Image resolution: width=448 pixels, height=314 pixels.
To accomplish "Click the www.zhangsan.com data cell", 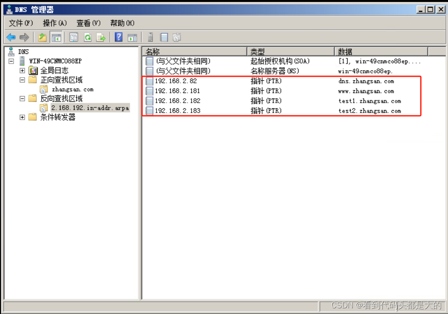I will [366, 91].
